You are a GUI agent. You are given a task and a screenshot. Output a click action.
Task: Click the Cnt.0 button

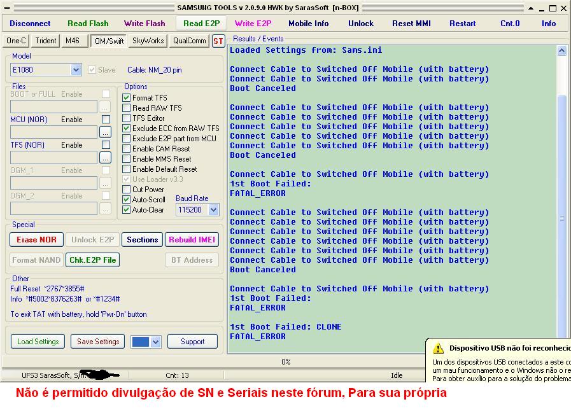pos(510,24)
